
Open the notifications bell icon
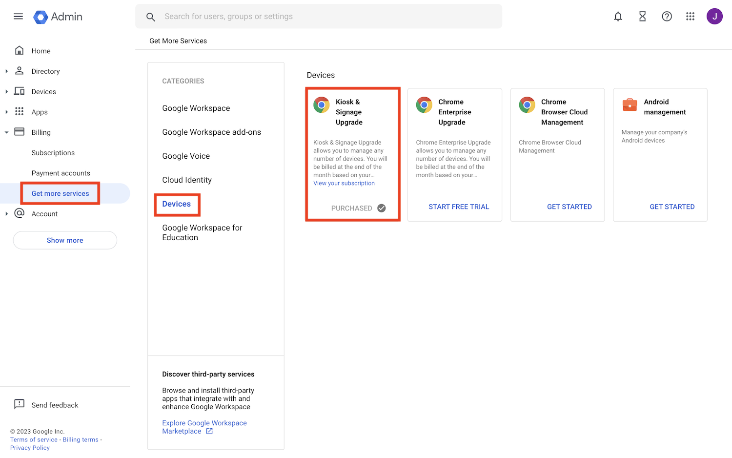[x=618, y=16]
